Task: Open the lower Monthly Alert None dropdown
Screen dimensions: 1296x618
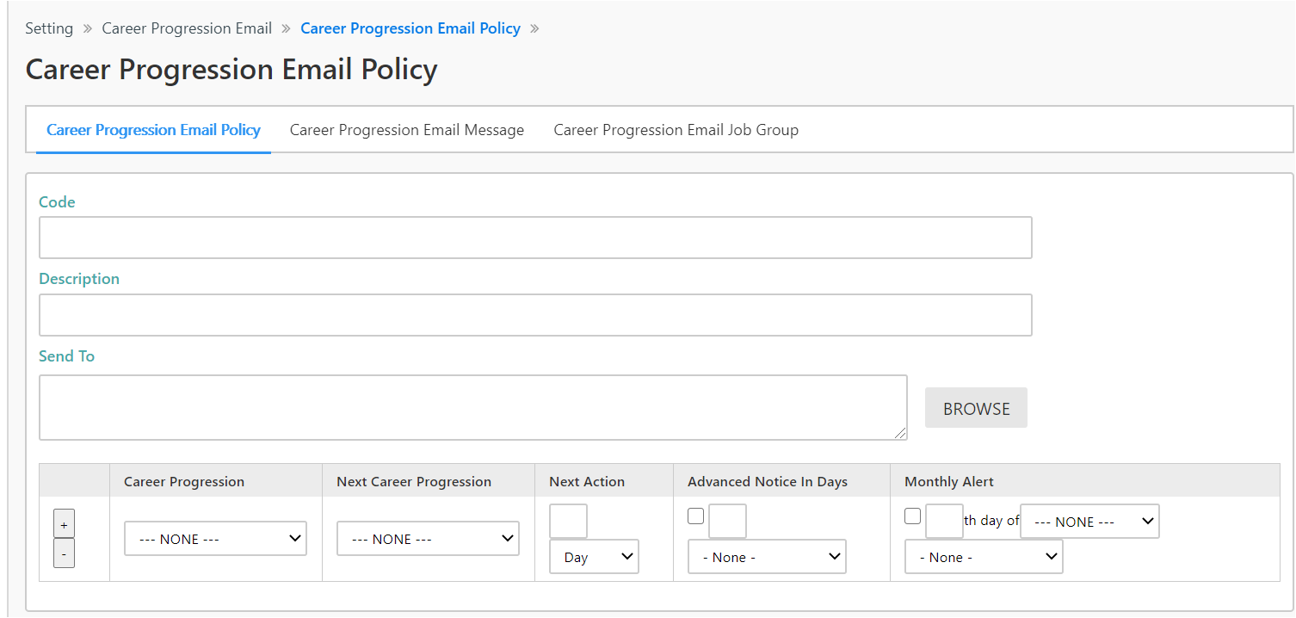Action: (984, 557)
